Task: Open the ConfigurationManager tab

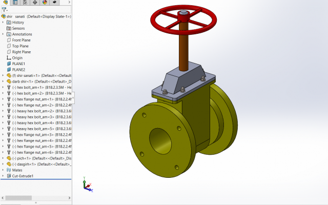Action: click(25, 3)
